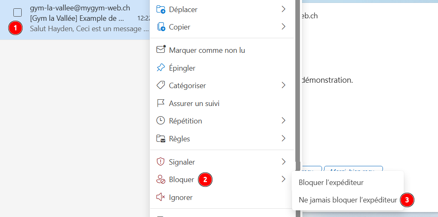Open the Gym la Vallée email subject line

click(x=77, y=19)
